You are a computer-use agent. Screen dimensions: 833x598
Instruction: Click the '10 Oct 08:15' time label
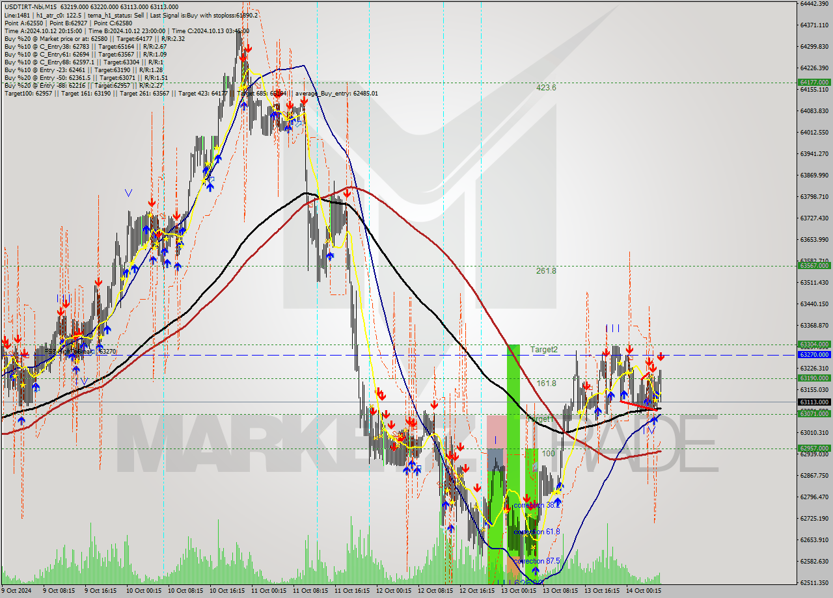(184, 591)
